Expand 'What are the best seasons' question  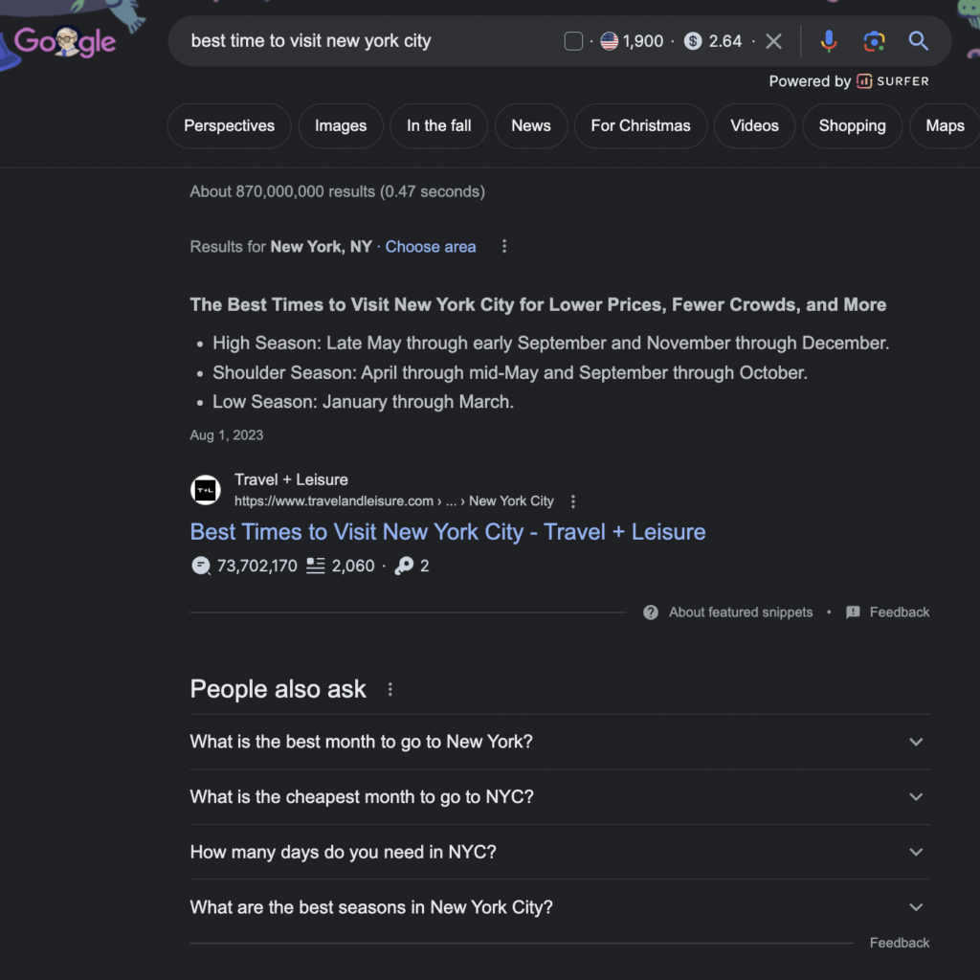[x=916, y=907]
